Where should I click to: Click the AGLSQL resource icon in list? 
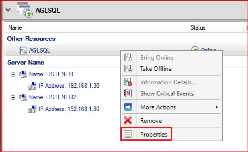23,51
